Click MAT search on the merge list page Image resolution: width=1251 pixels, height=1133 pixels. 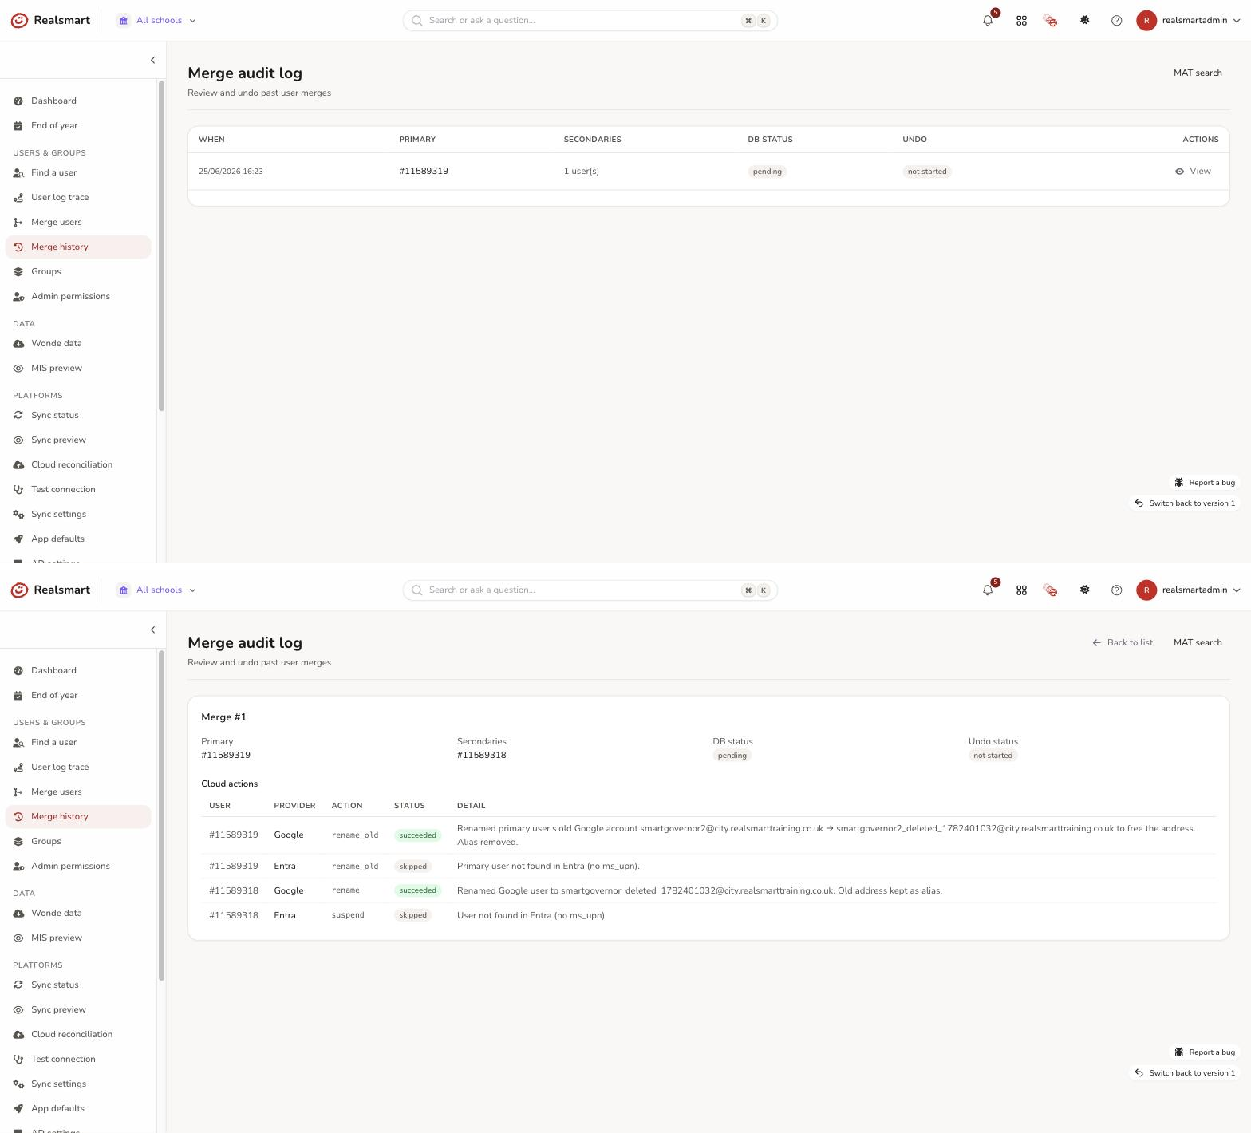(x=1198, y=73)
